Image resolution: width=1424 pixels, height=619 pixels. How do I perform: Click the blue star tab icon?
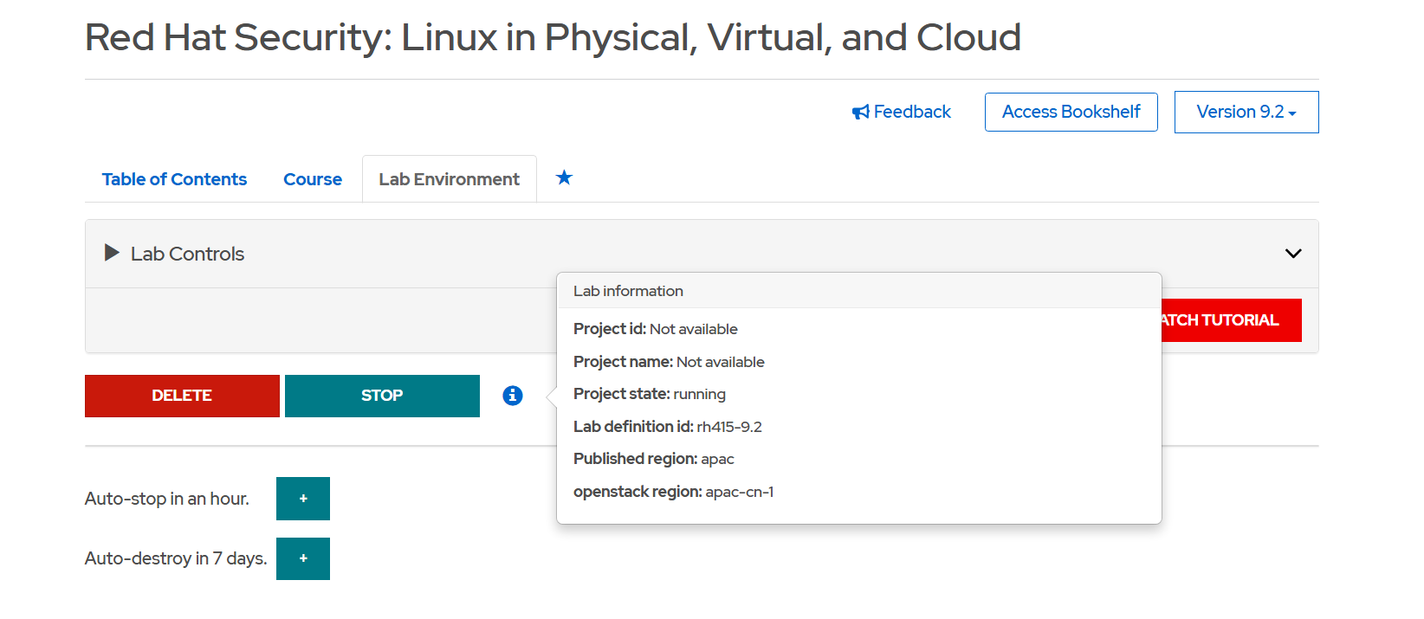click(564, 177)
